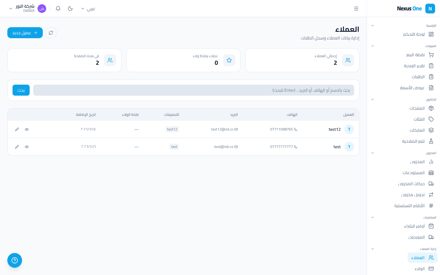This screenshot has width=440, height=275.
Task: Click the test12 avatar circle
Action: pos(349,129)
